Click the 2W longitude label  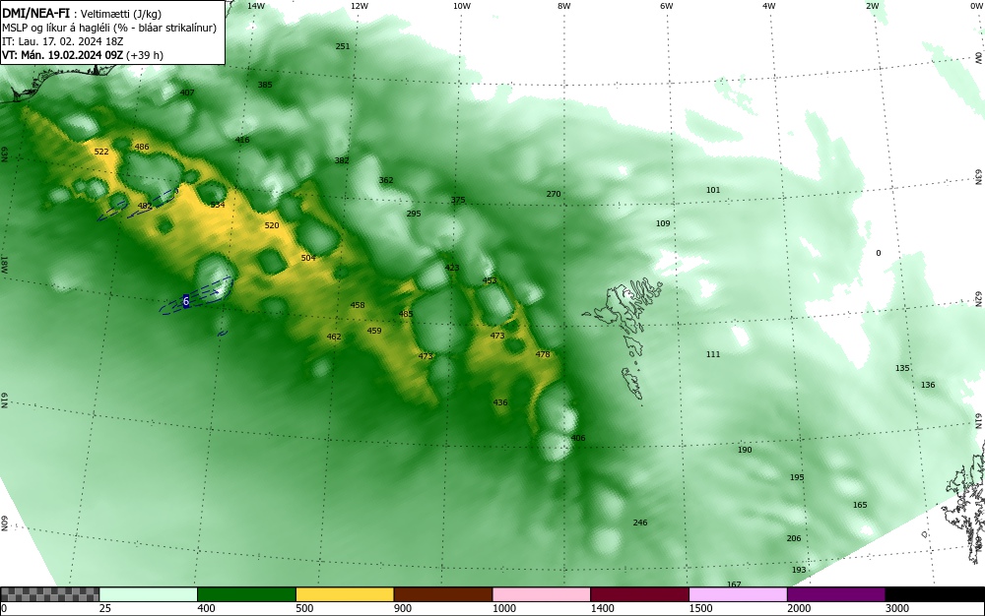coord(873,6)
